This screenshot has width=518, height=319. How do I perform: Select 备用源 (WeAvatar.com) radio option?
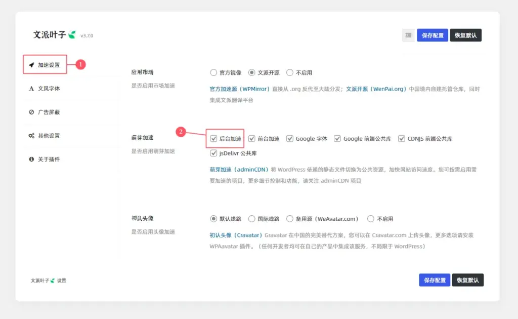point(290,219)
